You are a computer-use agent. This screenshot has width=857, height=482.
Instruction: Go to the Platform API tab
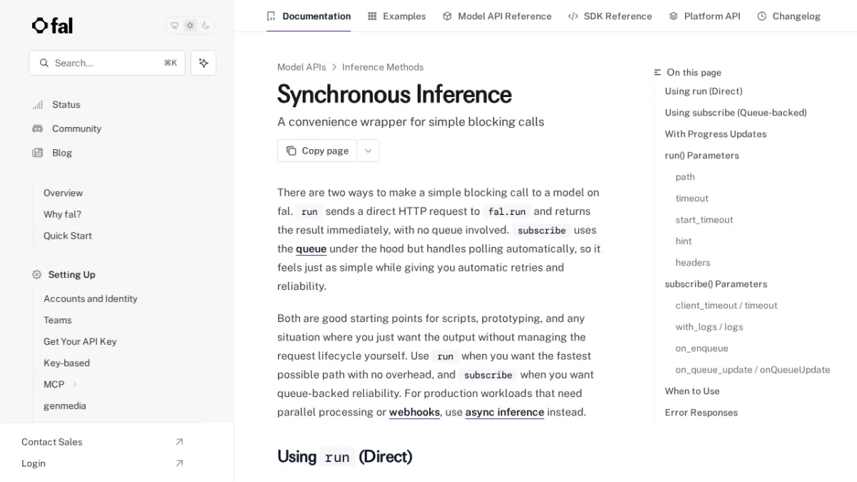[x=704, y=16]
